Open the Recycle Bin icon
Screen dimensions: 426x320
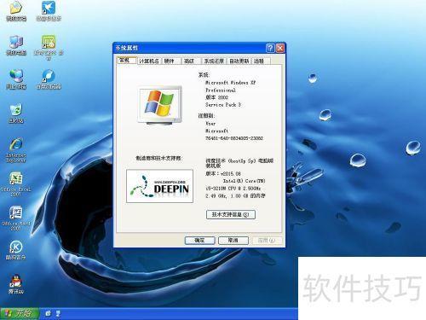(16, 113)
